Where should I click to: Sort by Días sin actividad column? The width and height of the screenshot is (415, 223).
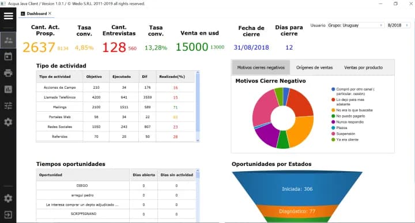click(x=176, y=175)
